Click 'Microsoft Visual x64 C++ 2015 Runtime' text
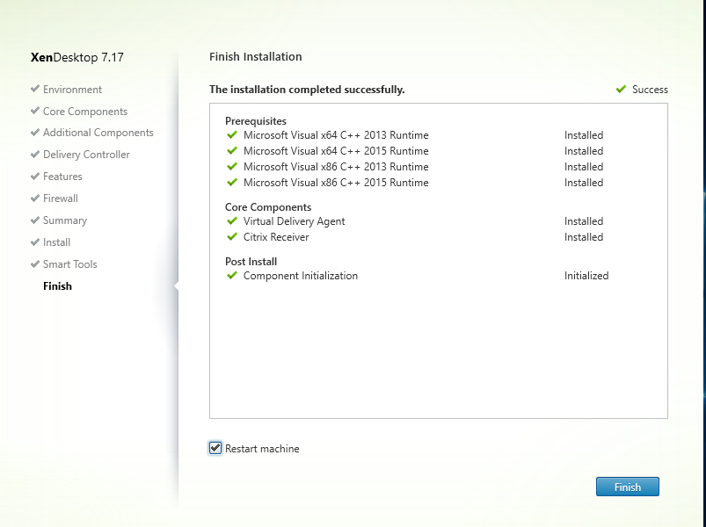The width and height of the screenshot is (706, 527). pyautogui.click(x=336, y=151)
